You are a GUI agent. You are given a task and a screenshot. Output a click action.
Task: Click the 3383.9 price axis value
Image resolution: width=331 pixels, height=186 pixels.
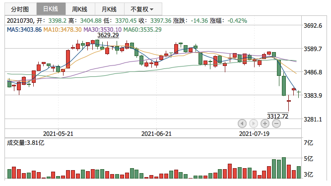(x=313, y=96)
